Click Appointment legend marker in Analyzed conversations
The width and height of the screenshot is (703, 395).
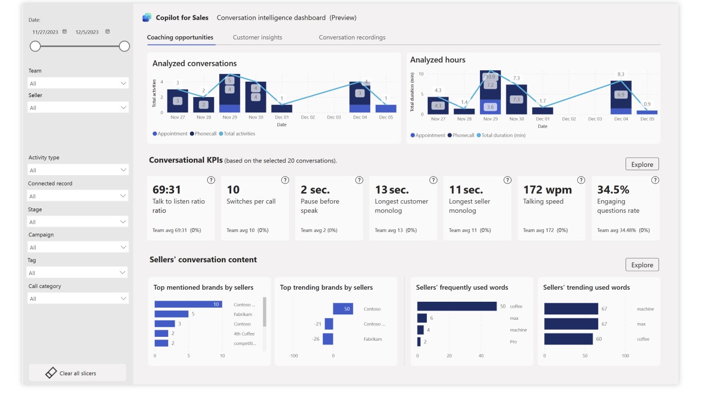tap(155, 134)
